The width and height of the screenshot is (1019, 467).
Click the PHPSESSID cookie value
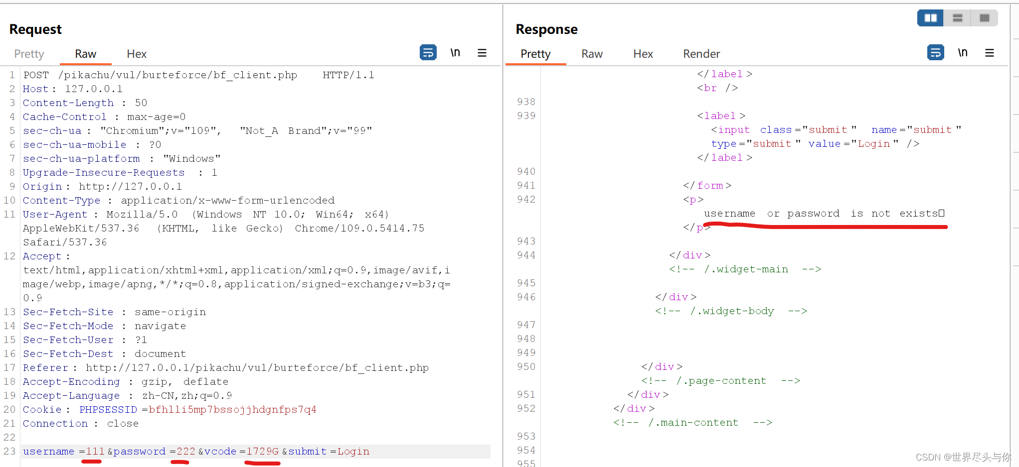[x=232, y=410]
